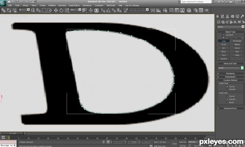Click the Circle shape button
245x147 pixels.
coord(224,44)
